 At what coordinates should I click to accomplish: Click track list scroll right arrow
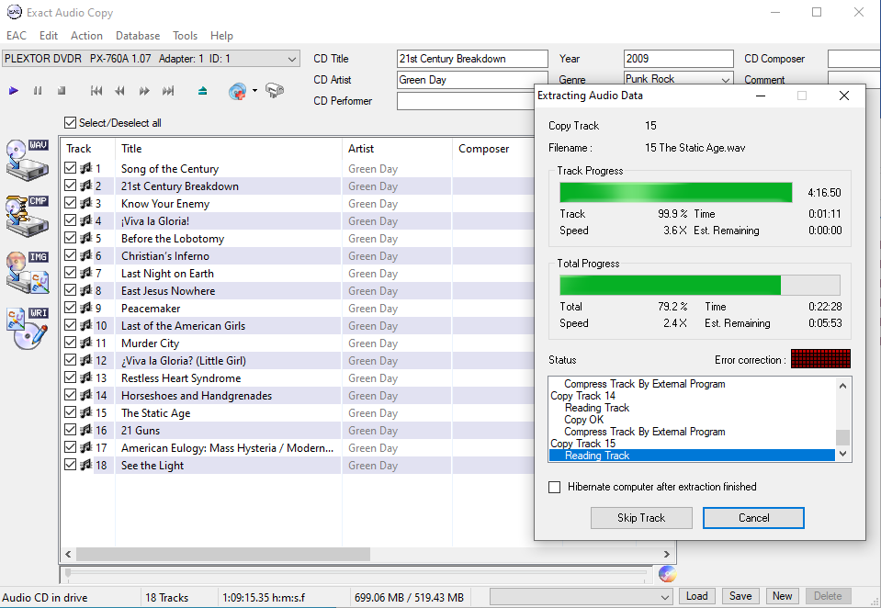666,554
